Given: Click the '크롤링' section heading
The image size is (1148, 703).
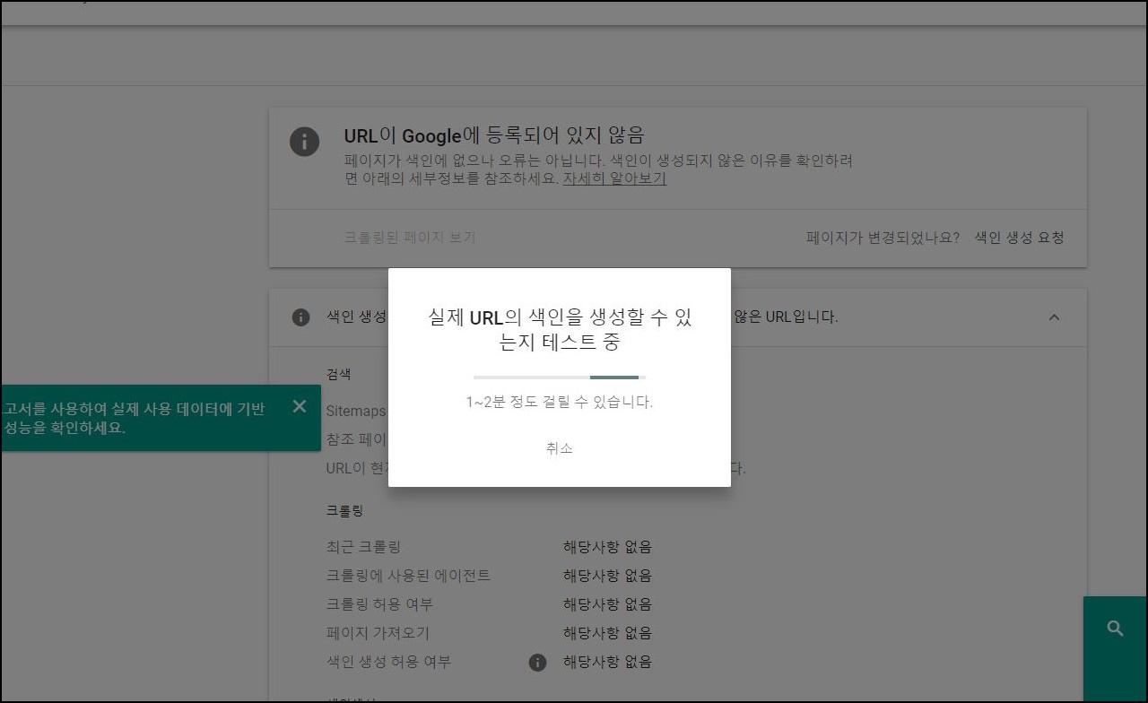Looking at the screenshot, I should point(344,511).
